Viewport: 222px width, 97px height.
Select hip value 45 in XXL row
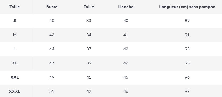pos(126,77)
